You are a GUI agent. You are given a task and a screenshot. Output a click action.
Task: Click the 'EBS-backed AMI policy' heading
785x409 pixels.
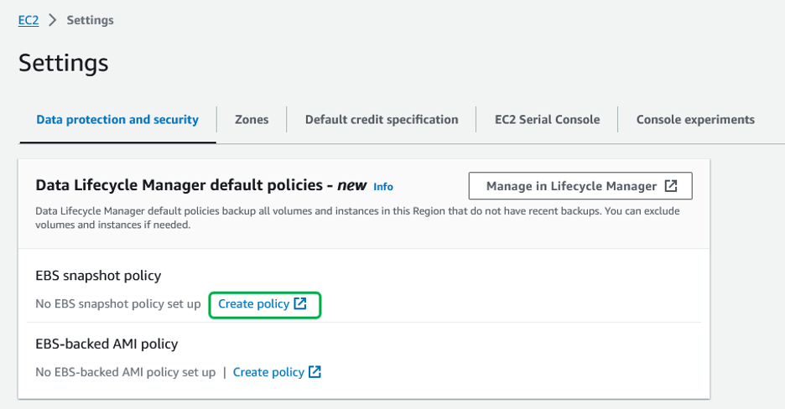pyautogui.click(x=107, y=344)
